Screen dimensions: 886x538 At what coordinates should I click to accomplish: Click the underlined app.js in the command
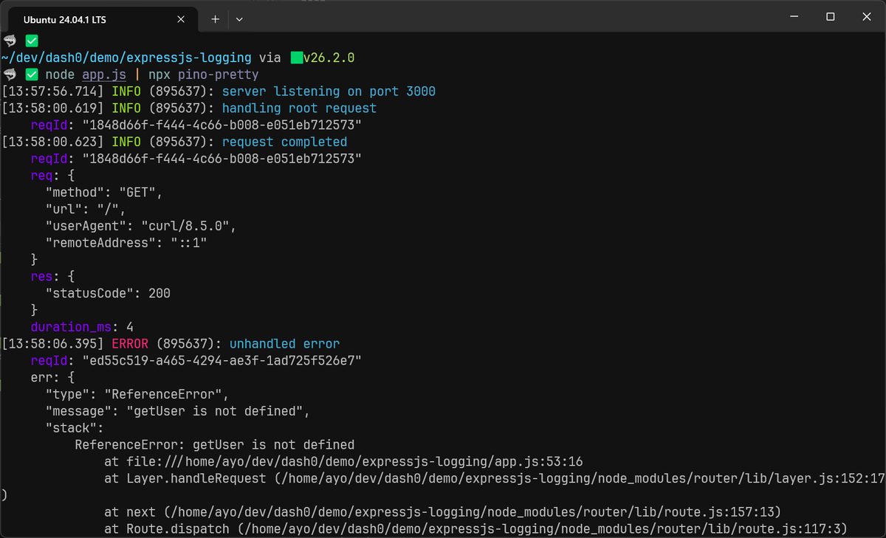click(x=104, y=75)
